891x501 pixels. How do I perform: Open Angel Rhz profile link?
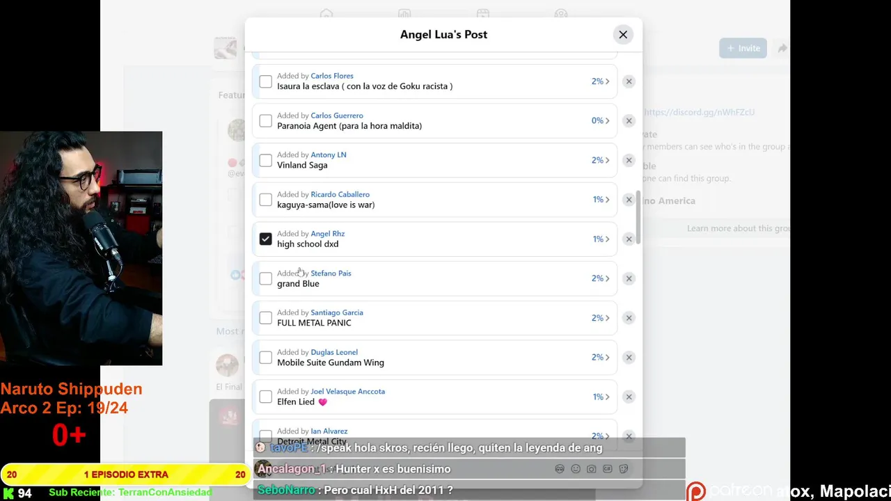(328, 234)
